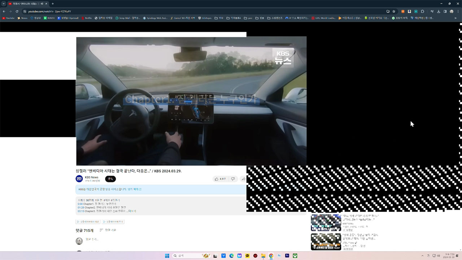Click the dislike thumbs-down button
Image resolution: width=462 pixels, height=260 pixels.
233,179
